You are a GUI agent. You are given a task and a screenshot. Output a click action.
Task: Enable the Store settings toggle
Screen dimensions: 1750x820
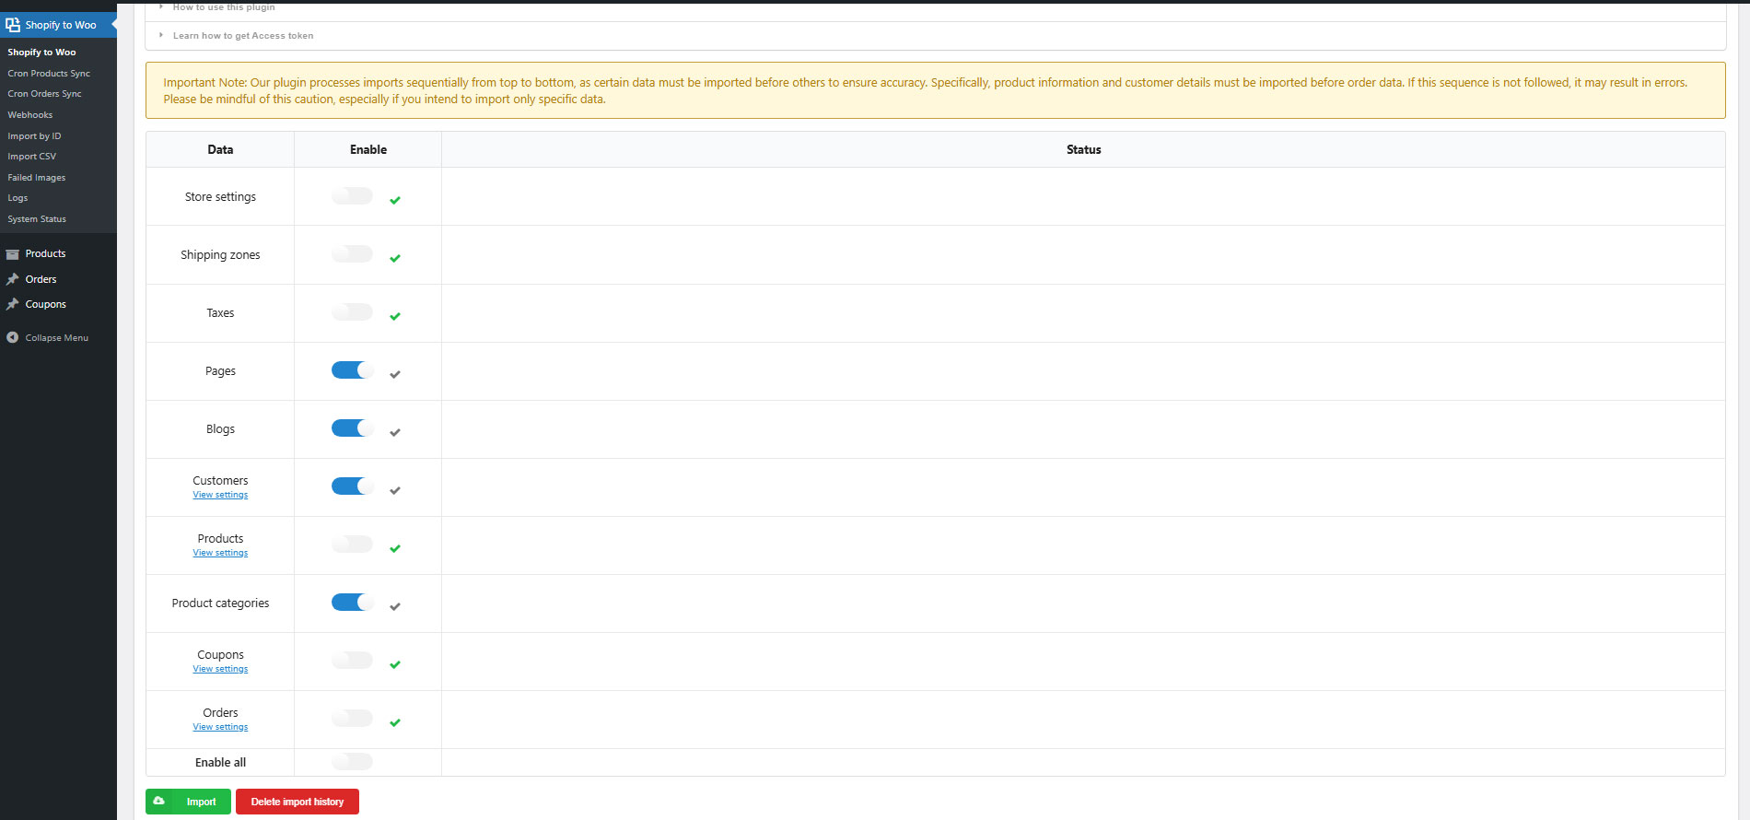(x=352, y=195)
